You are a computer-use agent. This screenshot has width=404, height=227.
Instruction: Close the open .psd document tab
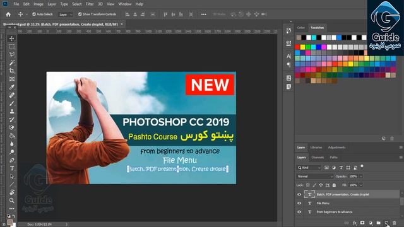122,24
